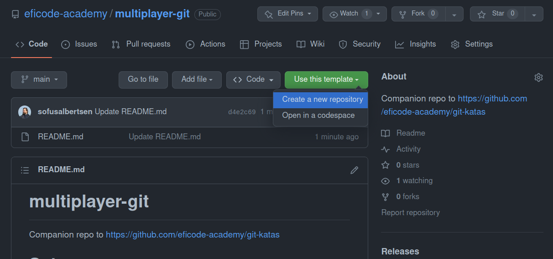This screenshot has width=553, height=259.
Task: Go to the Security tab
Action: coord(360,44)
